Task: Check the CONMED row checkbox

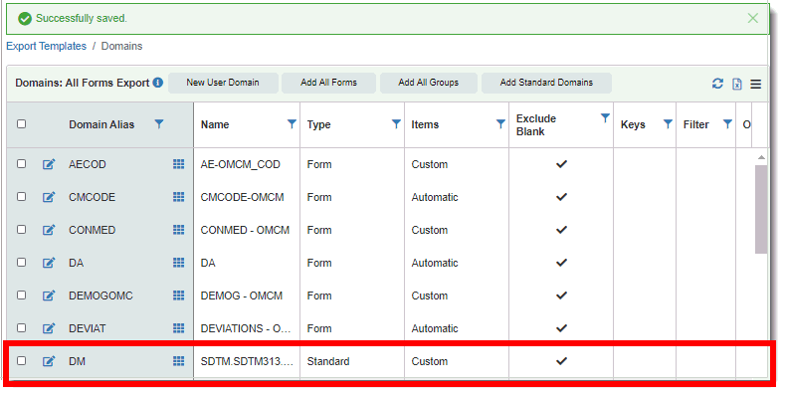Action: [x=21, y=229]
